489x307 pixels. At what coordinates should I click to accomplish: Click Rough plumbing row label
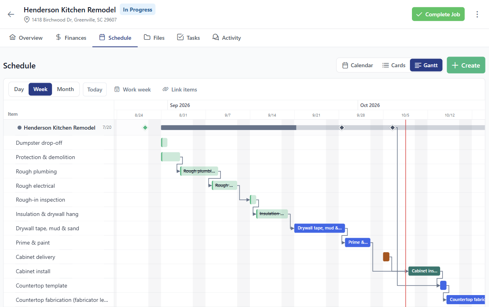(x=36, y=171)
